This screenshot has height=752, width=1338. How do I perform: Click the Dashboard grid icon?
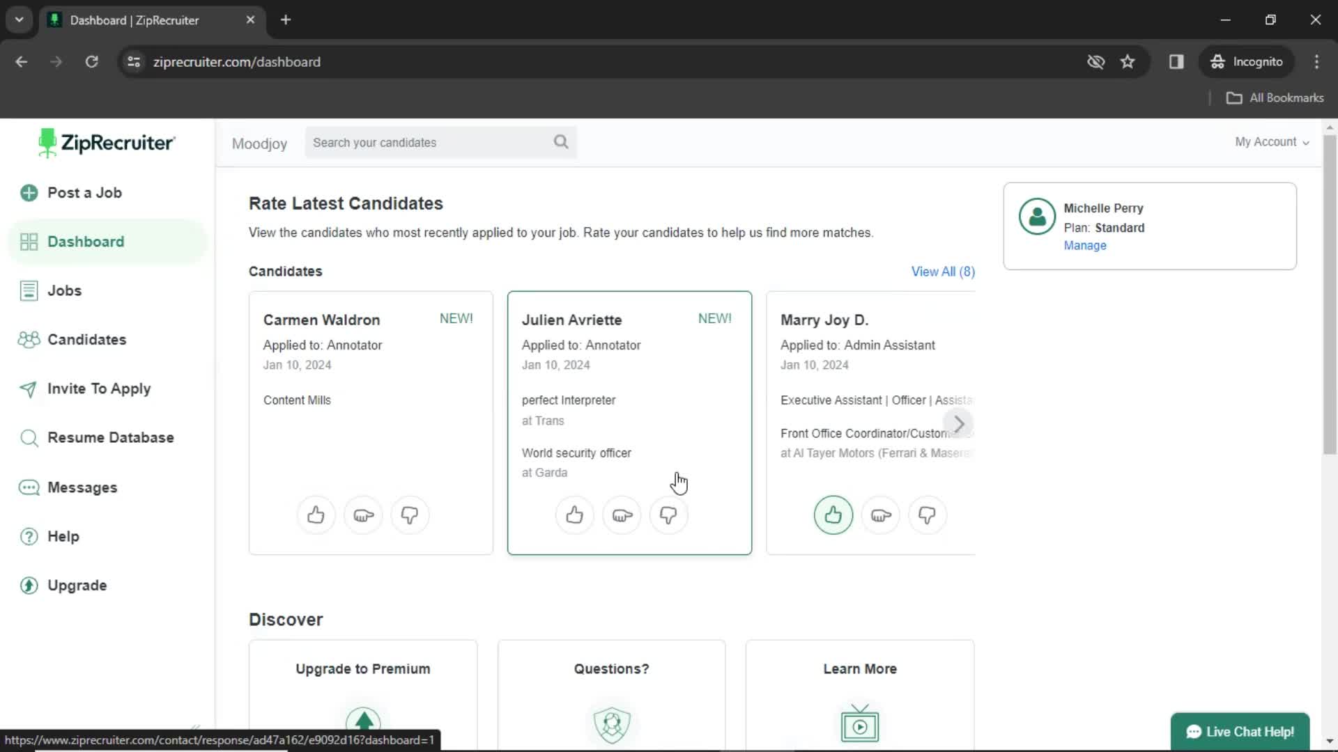tap(29, 242)
